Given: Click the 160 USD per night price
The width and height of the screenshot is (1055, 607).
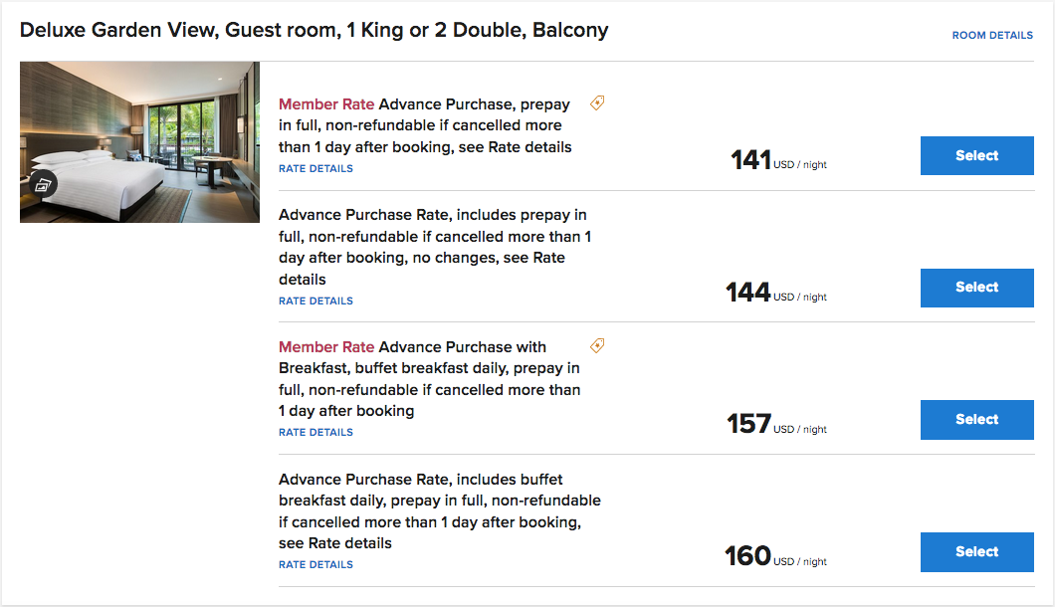Looking at the screenshot, I should click(x=775, y=556).
